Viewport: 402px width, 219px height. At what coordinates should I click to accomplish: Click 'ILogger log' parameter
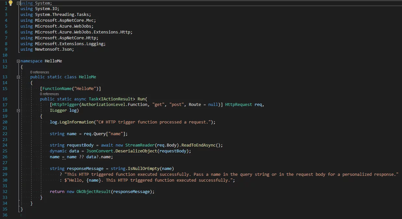63,111
